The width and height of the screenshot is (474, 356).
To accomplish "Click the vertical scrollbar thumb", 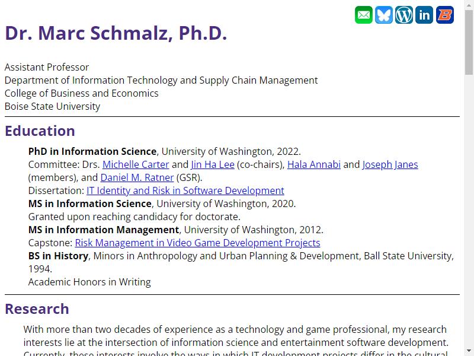I will pyautogui.click(x=469, y=42).
